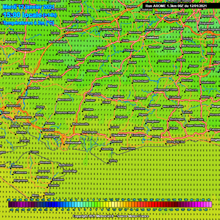
Task: Click the Brighstone label
Action: coord(21,180)
